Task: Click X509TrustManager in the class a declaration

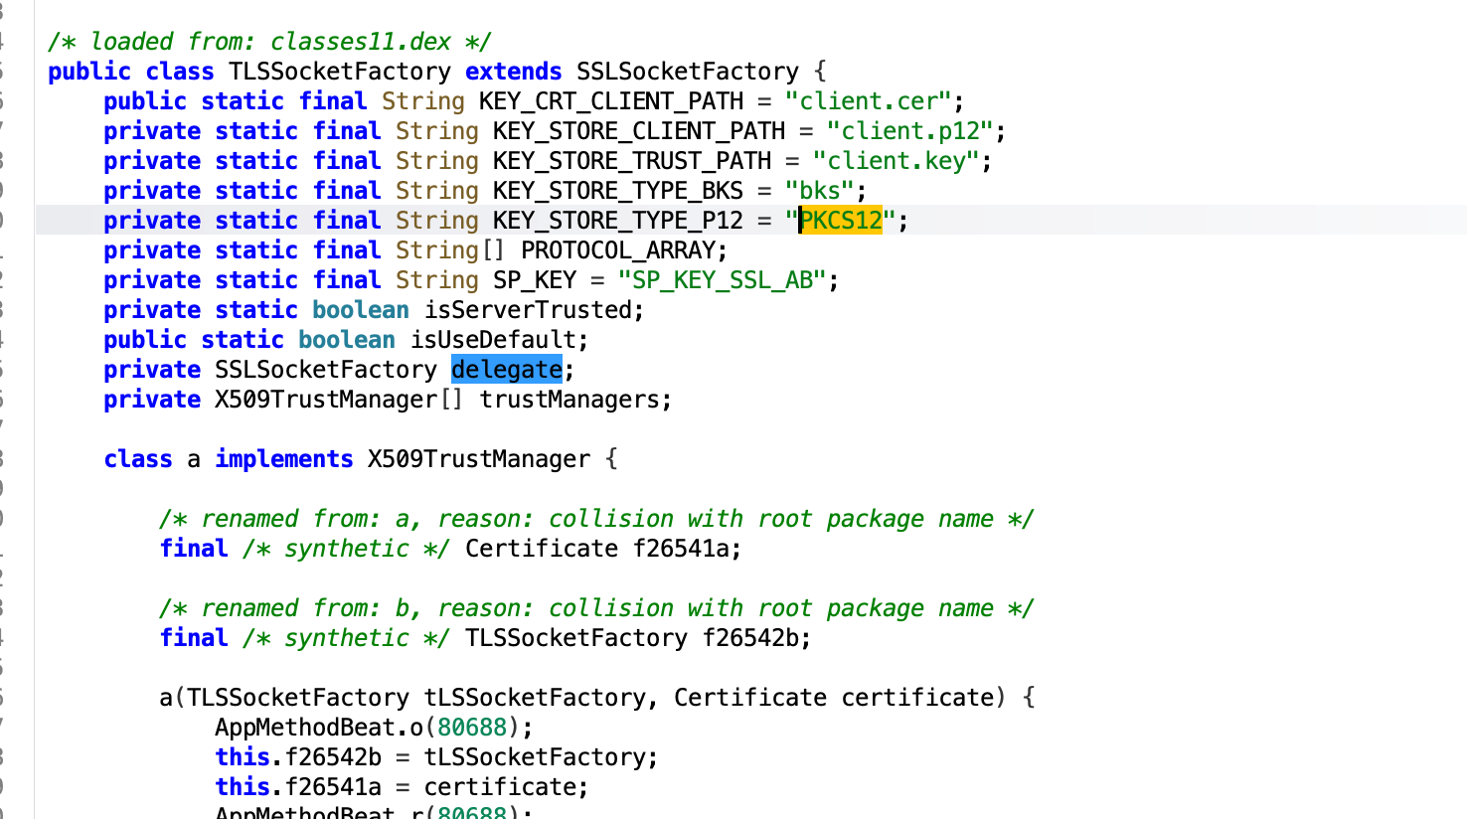Action: [479, 459]
